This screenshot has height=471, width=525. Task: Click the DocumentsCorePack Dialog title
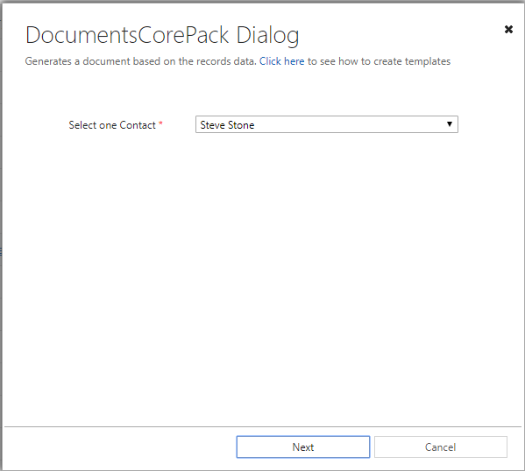point(162,36)
